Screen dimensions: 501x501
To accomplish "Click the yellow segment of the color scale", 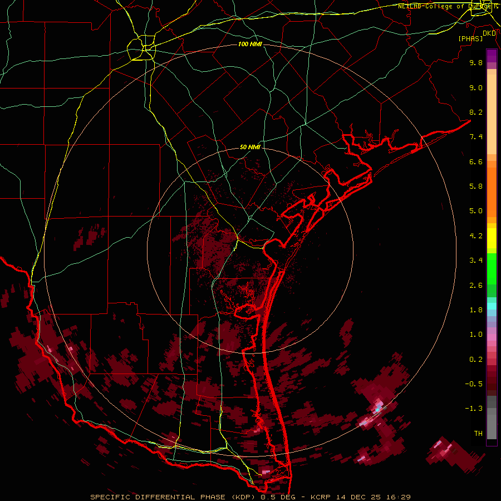I will [492, 238].
